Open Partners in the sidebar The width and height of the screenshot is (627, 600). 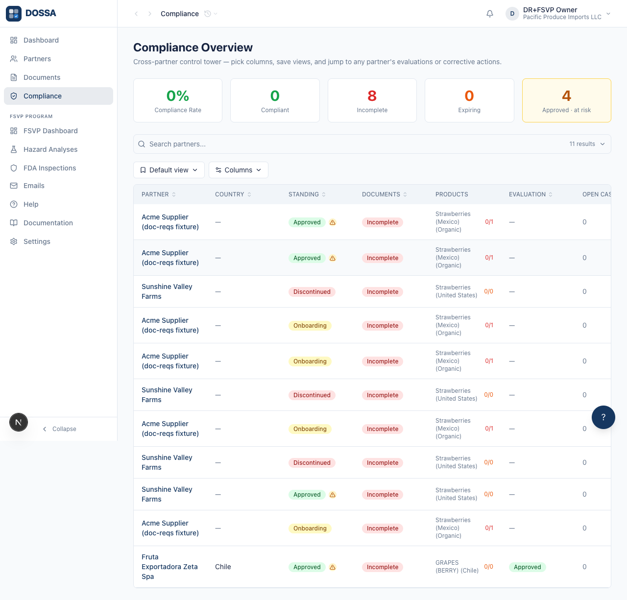click(x=58, y=59)
